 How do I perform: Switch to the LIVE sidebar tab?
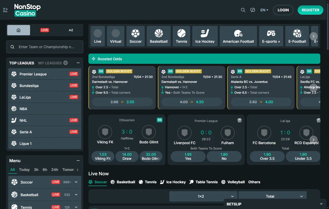[45, 30]
